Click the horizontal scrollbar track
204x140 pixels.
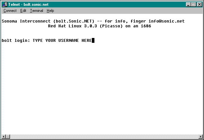point(104,137)
